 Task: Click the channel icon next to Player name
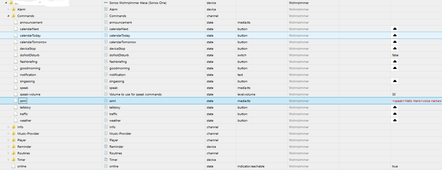pos(106,140)
